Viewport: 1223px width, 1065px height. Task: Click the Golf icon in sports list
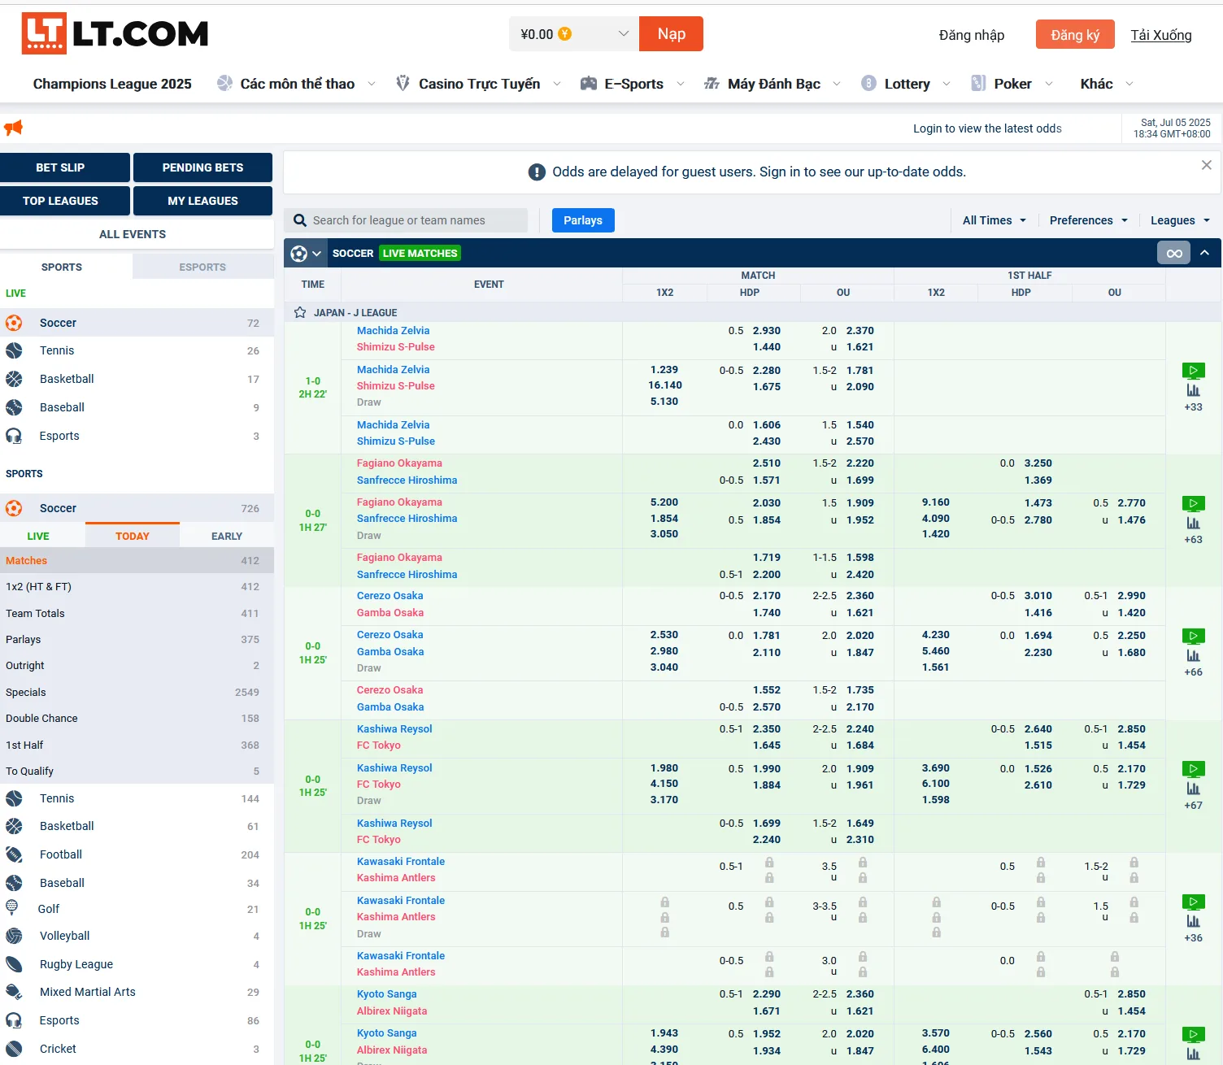[x=11, y=908]
